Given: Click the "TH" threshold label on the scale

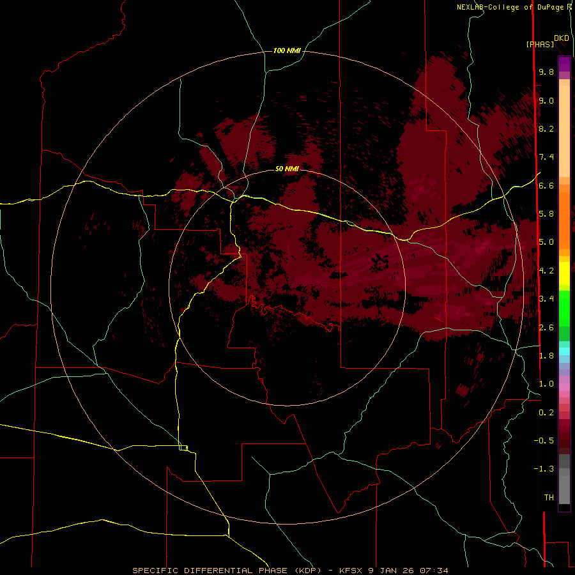Looking at the screenshot, I should pyautogui.click(x=549, y=498).
